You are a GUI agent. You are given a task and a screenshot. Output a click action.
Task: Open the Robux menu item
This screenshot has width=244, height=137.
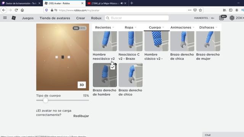[x=96, y=18]
